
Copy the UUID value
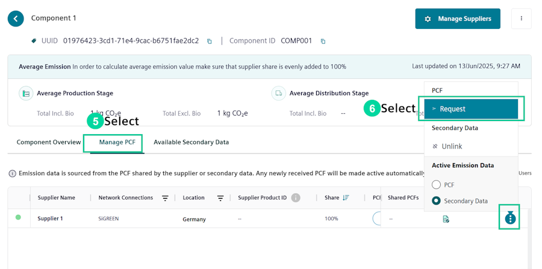click(210, 42)
